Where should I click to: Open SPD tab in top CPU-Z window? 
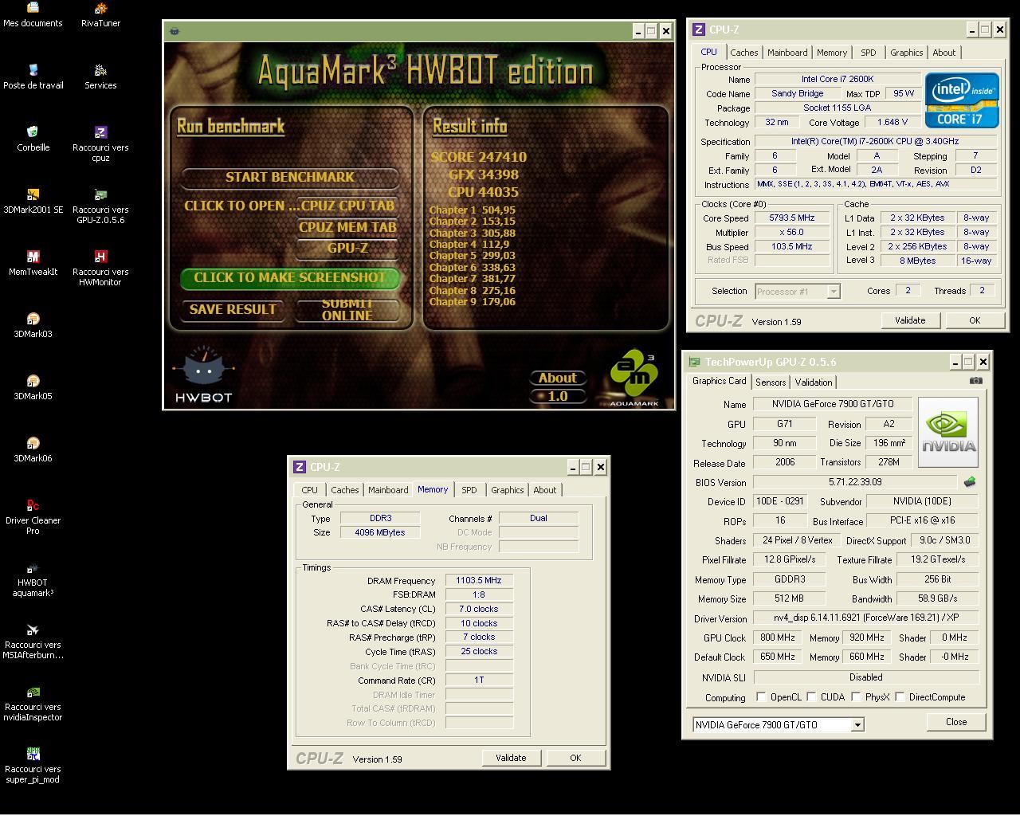[x=868, y=53]
